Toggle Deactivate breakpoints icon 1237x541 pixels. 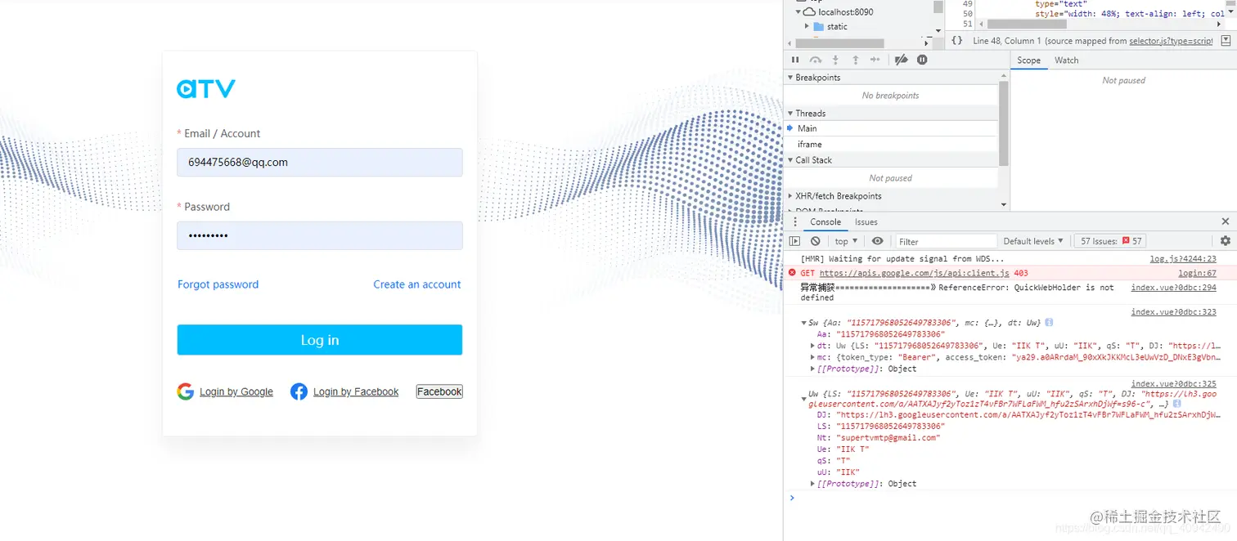tap(902, 60)
